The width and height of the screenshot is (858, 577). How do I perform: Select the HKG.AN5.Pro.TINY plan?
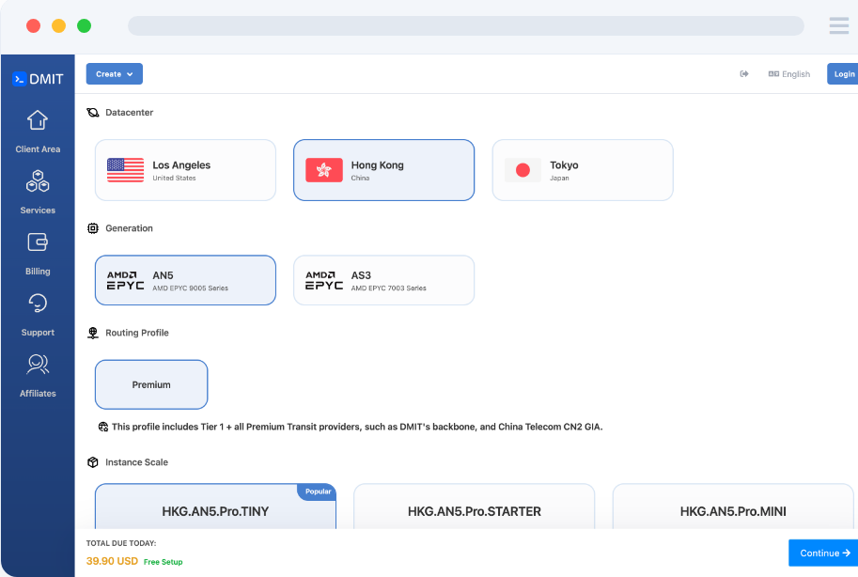215,507
